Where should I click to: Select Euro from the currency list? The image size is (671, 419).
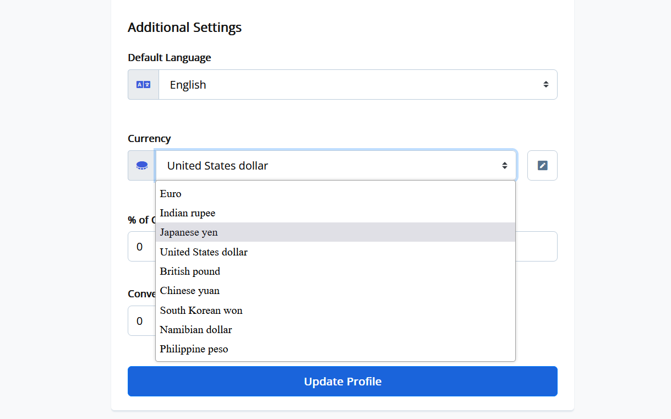click(335, 193)
